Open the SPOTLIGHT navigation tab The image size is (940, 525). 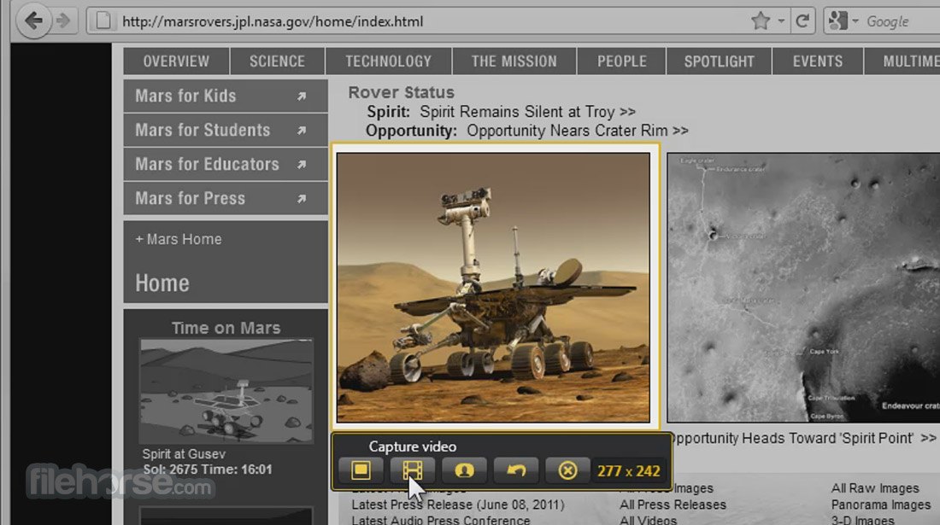(x=720, y=61)
